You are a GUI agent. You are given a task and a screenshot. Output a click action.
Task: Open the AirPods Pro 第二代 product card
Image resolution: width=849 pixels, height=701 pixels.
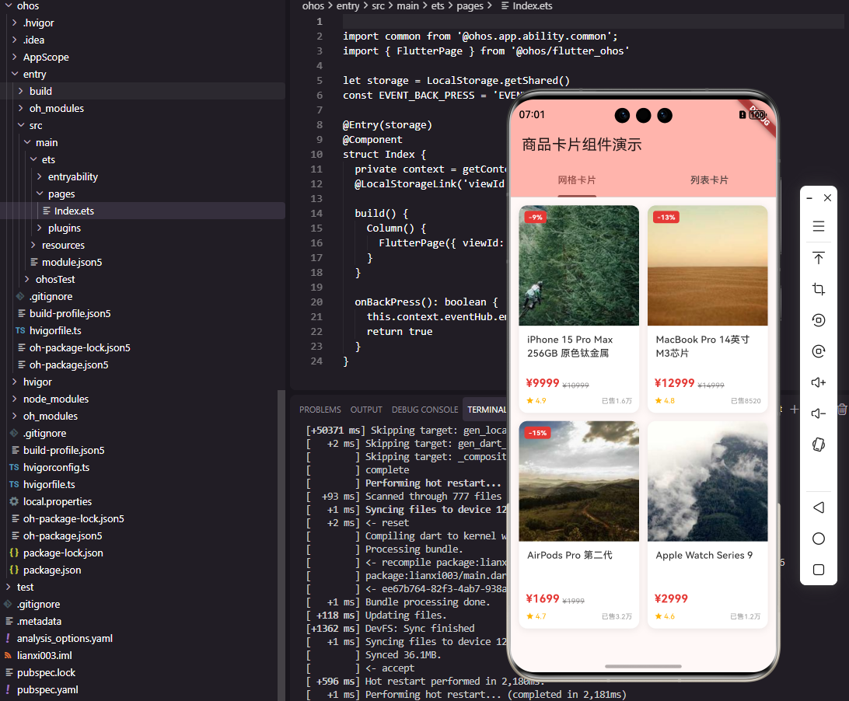(x=578, y=524)
